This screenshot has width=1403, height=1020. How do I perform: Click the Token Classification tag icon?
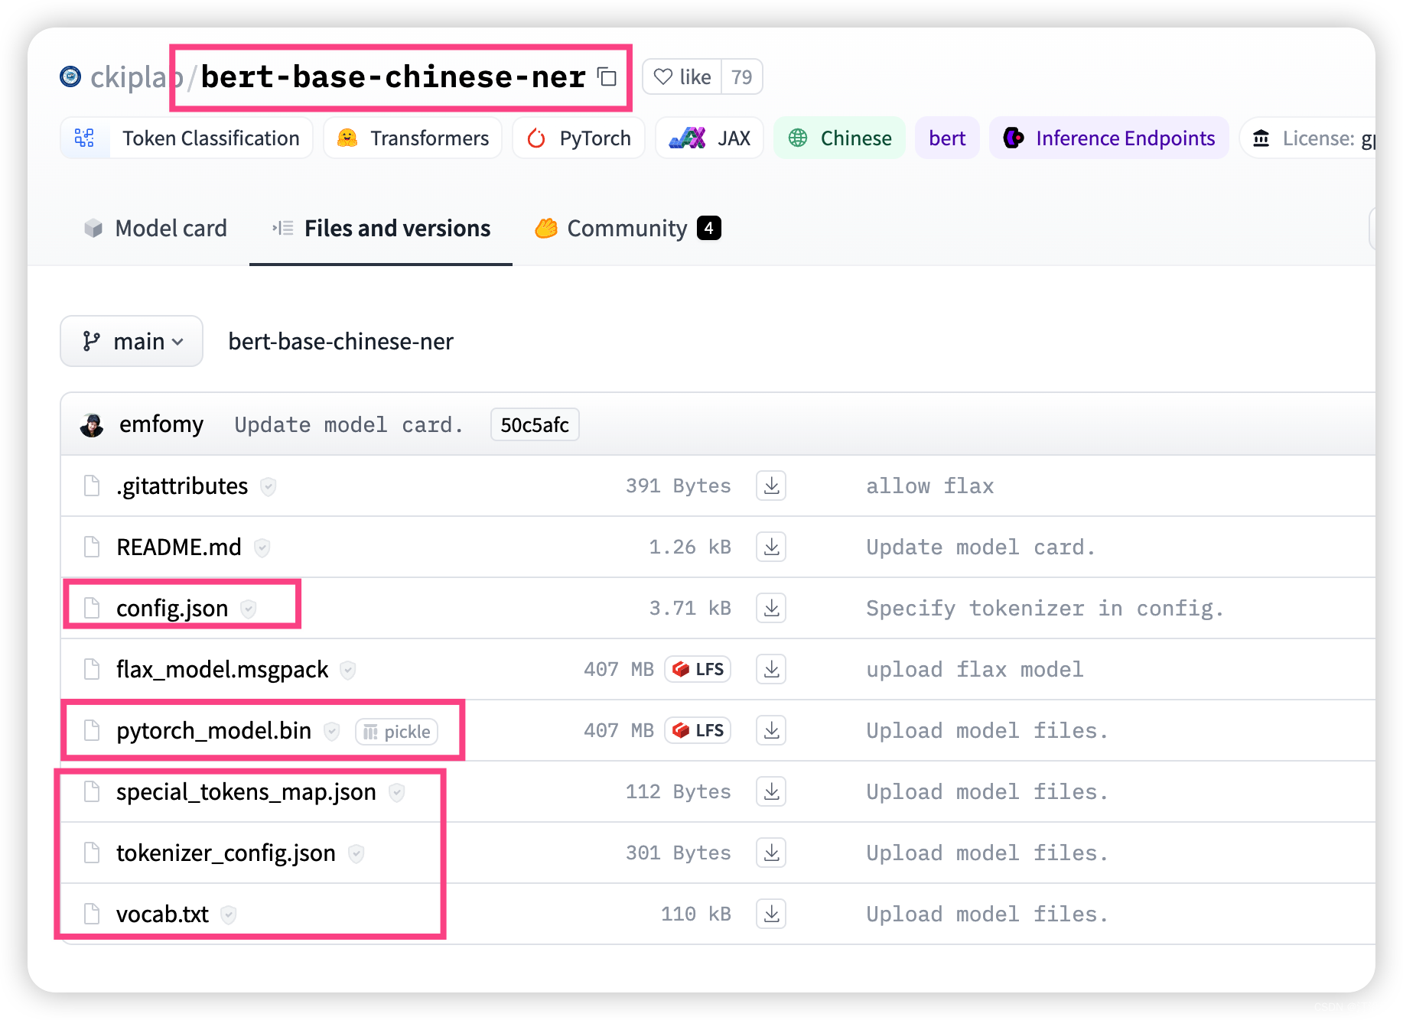pos(84,138)
